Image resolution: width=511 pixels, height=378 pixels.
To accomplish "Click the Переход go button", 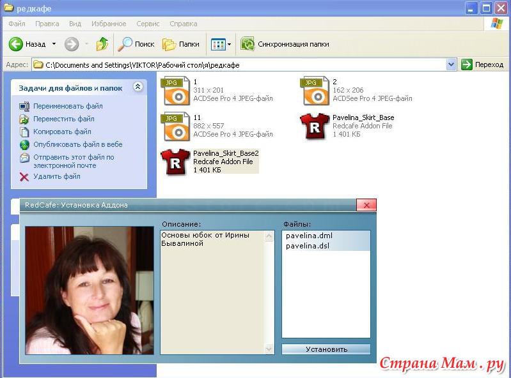I will coord(482,64).
